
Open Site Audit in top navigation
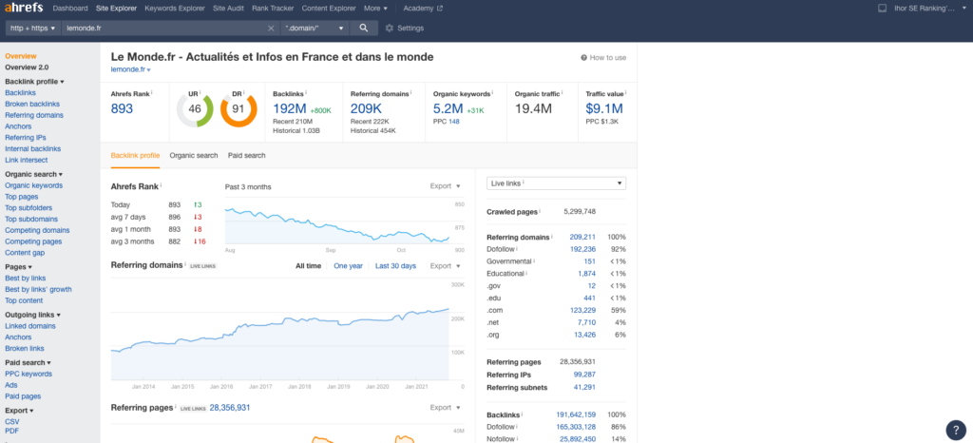pyautogui.click(x=228, y=9)
